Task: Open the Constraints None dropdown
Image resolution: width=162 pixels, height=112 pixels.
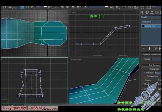Action: [158, 73]
